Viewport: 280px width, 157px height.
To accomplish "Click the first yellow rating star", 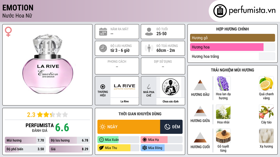I will 40,114.
